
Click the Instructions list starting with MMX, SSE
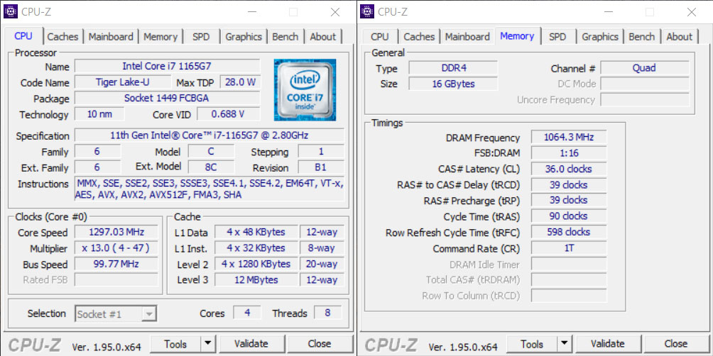(209, 189)
